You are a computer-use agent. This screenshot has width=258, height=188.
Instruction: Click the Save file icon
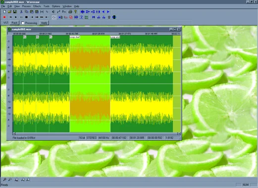coord(15,12)
